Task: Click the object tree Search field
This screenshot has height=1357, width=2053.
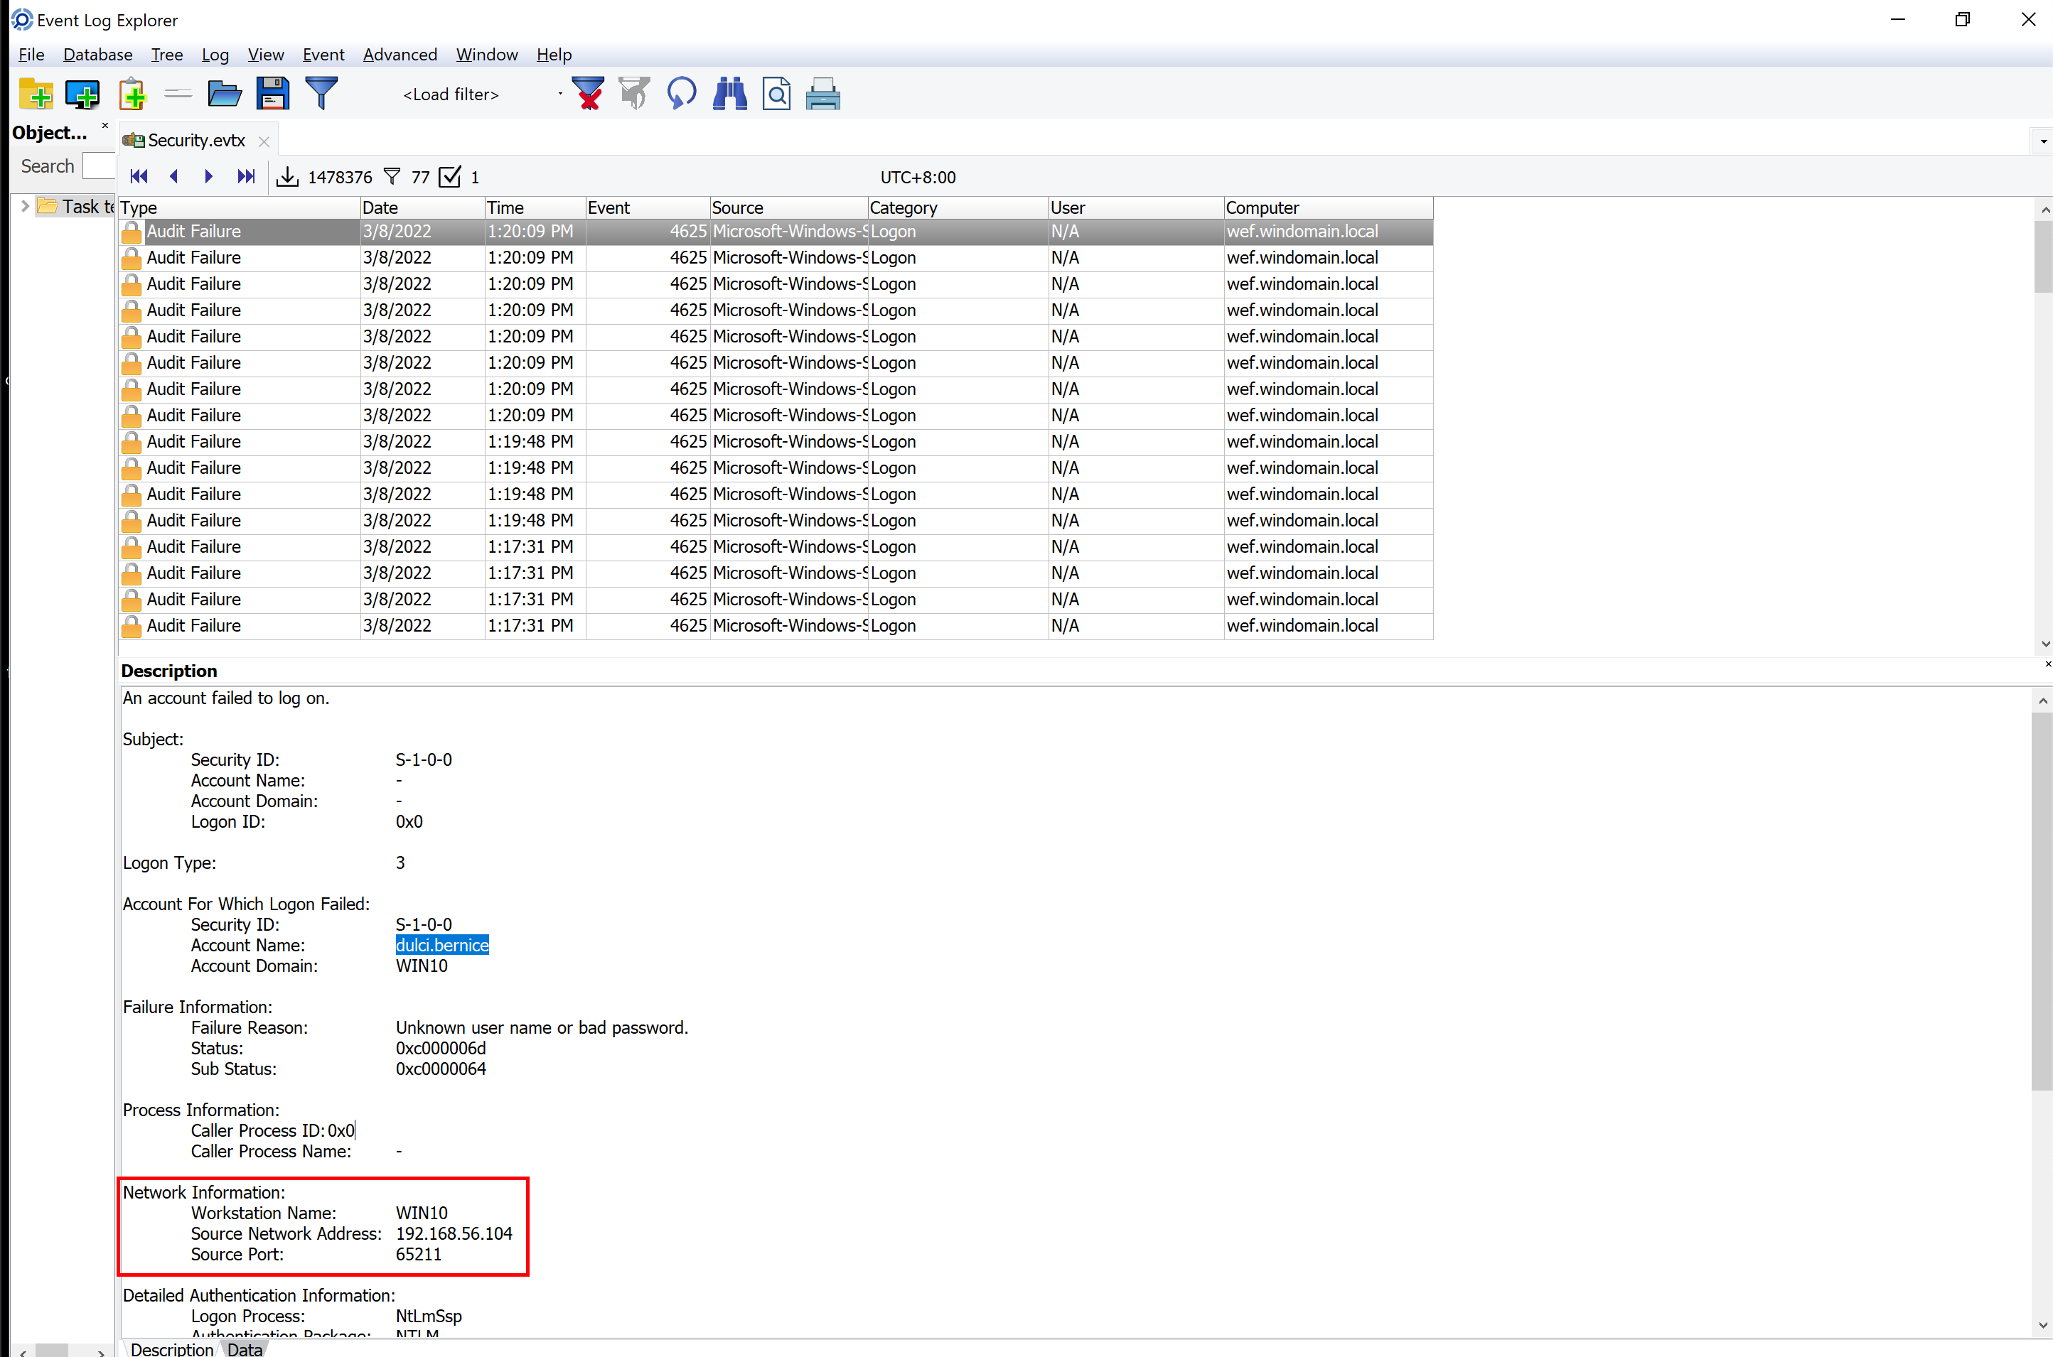Action: tap(99, 166)
